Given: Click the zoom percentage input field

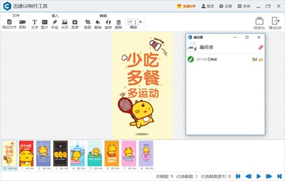Looking at the screenshot, I should pos(131,22).
